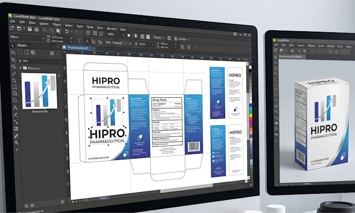Image resolution: width=355 pixels, height=213 pixels.
Task: Open the Edit menu in the main window
Action: point(22,22)
